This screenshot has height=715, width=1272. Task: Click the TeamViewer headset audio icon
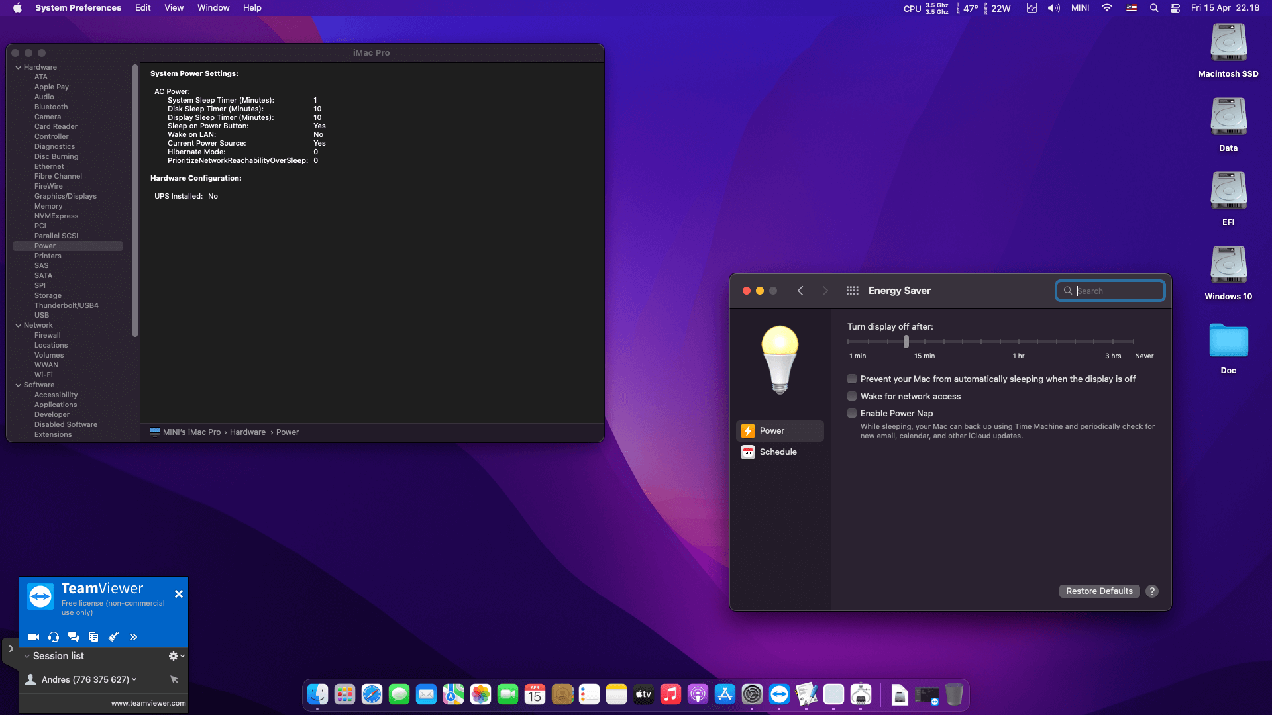(54, 637)
